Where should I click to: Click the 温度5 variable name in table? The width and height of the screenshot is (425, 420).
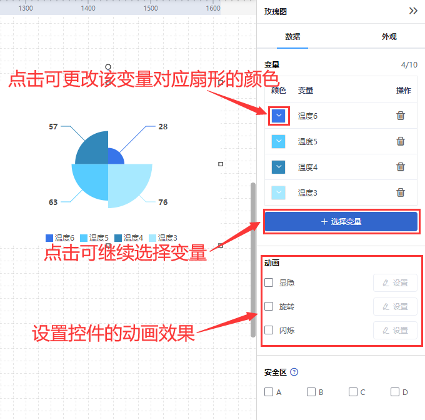pos(307,141)
